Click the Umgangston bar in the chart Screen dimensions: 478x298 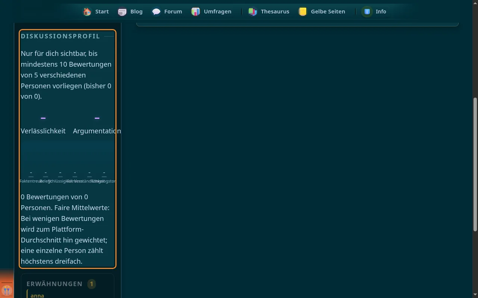pyautogui.click(x=104, y=177)
